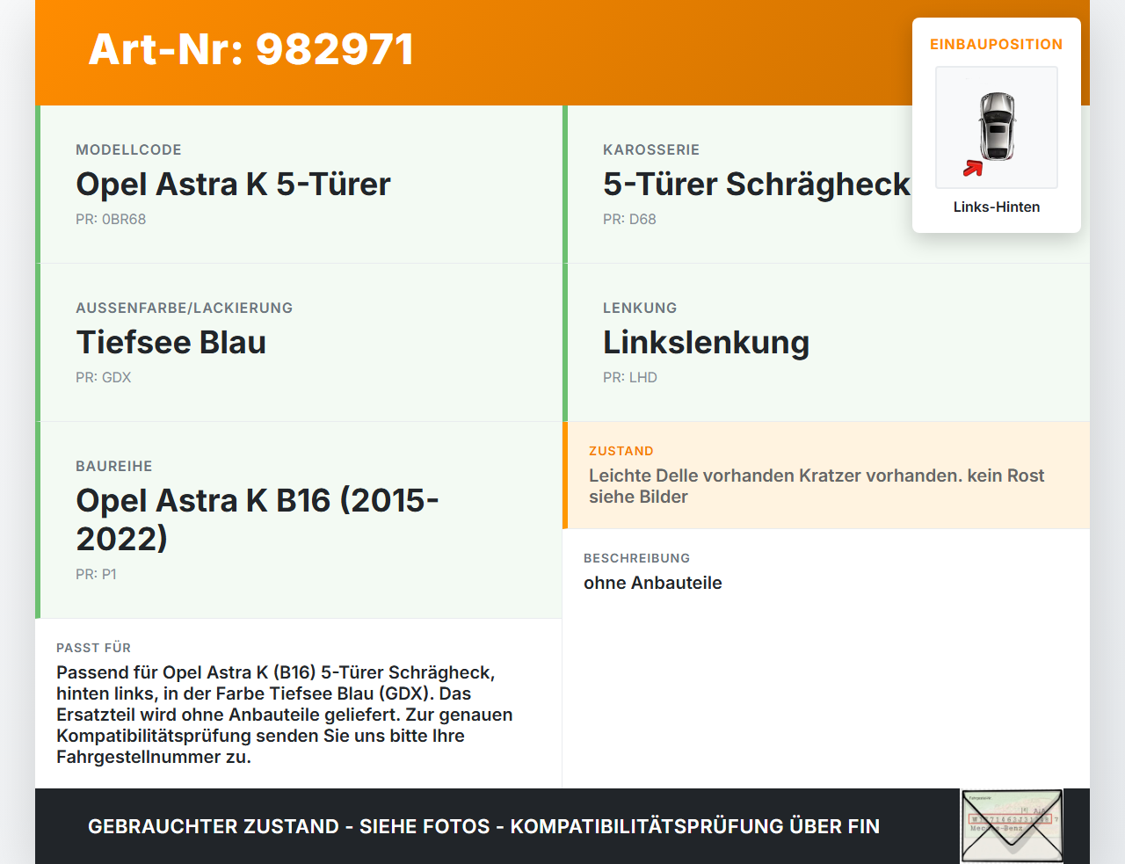Click the orange header banner
1125x864 pixels.
(x=562, y=51)
